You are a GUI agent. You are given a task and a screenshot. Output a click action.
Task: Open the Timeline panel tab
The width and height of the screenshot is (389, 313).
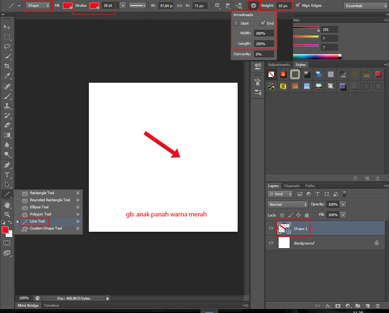pos(51,306)
